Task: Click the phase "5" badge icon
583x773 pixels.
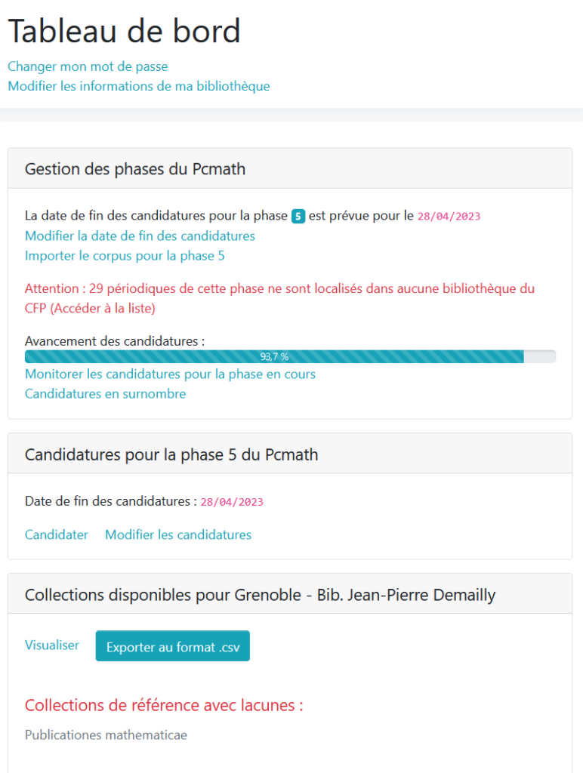Action: tap(299, 215)
